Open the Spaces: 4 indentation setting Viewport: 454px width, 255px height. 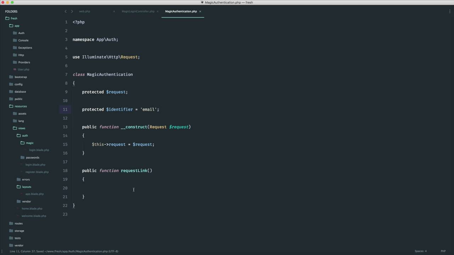pyautogui.click(x=421, y=251)
